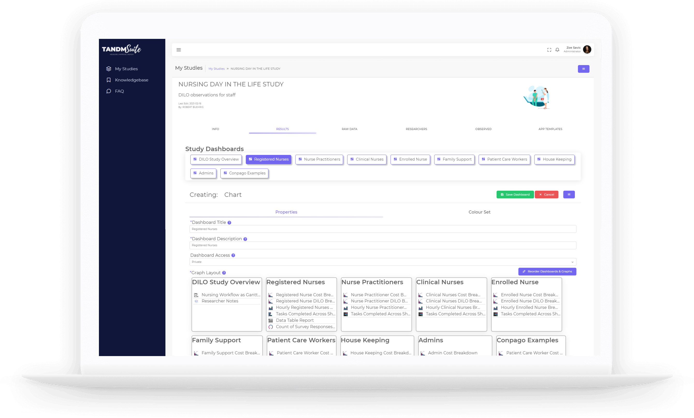Viewport: 694px width, 418px height.
Task: Click the Data Table Report grid icon
Action: (x=270, y=321)
